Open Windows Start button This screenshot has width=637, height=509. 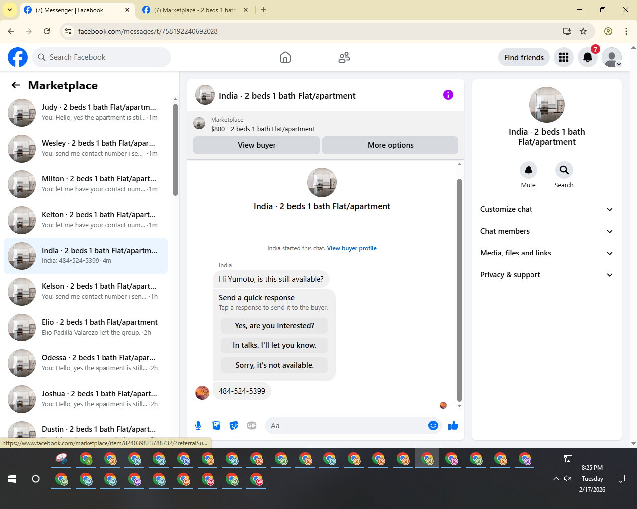point(12,479)
